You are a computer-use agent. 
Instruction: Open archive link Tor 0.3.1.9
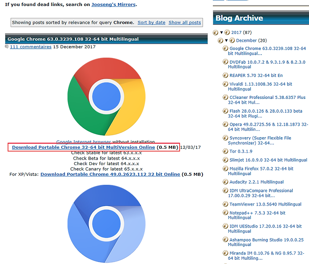[x=241, y=151]
